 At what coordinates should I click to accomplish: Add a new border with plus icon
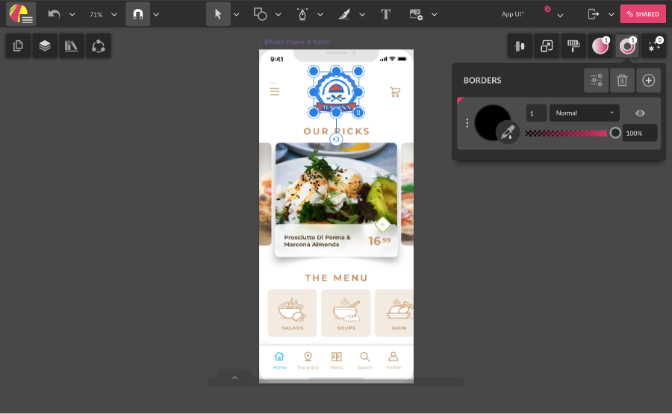point(648,81)
